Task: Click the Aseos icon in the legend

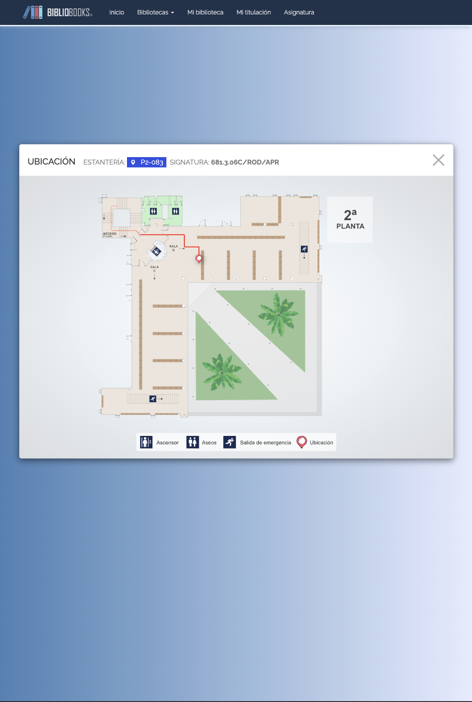Action: (193, 442)
